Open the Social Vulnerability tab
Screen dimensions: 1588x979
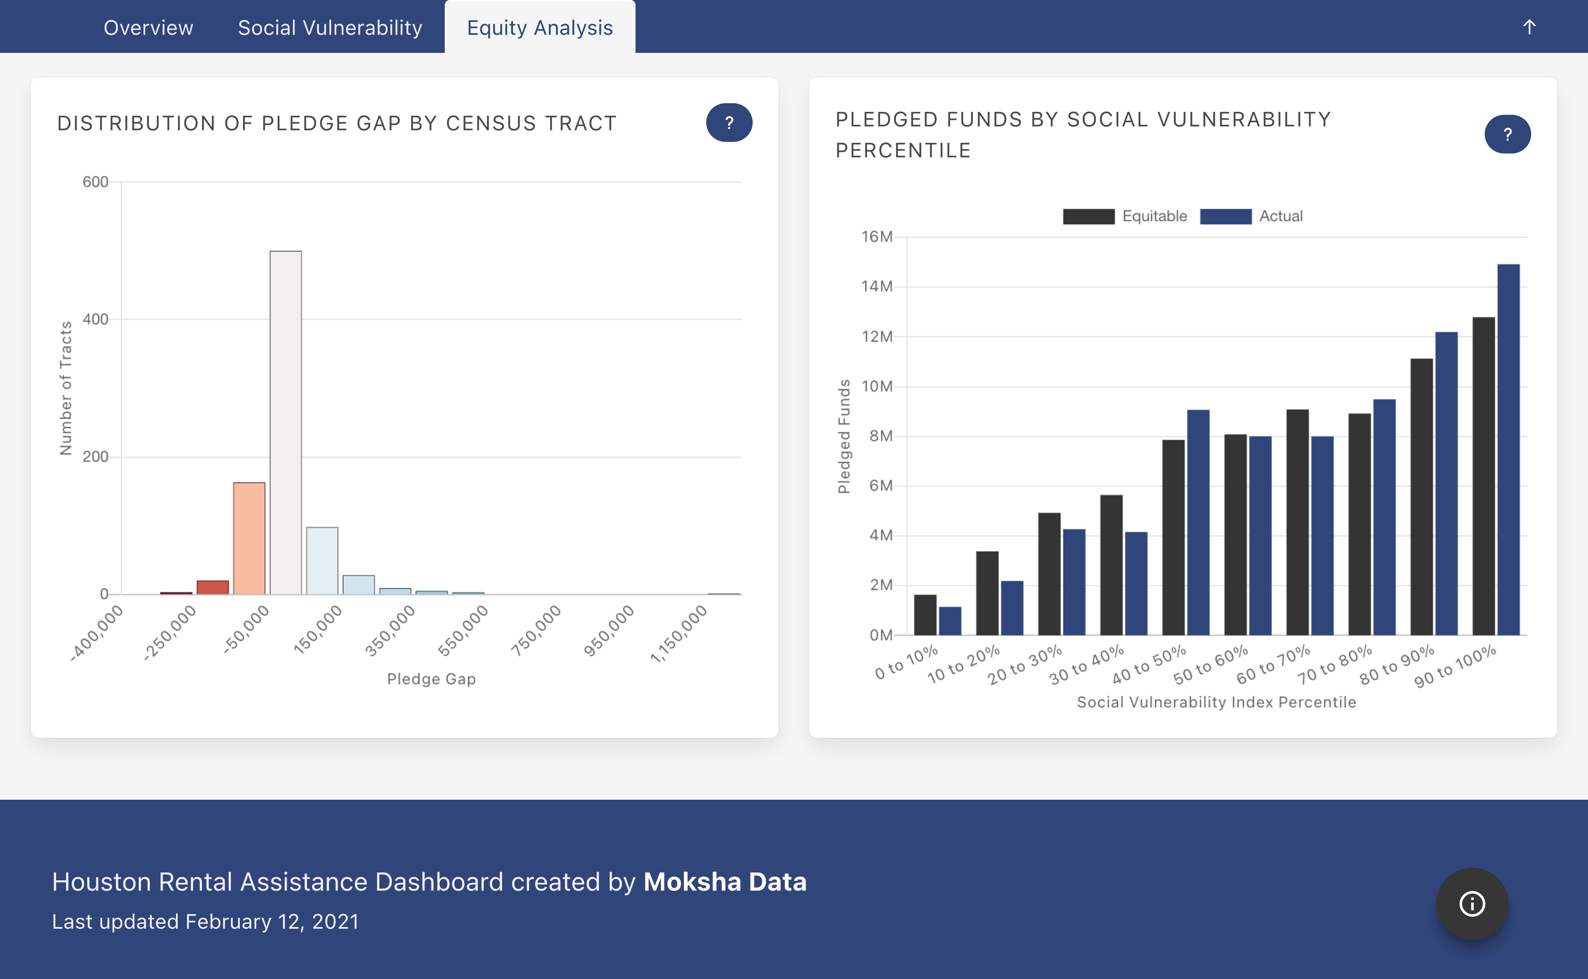(x=330, y=28)
